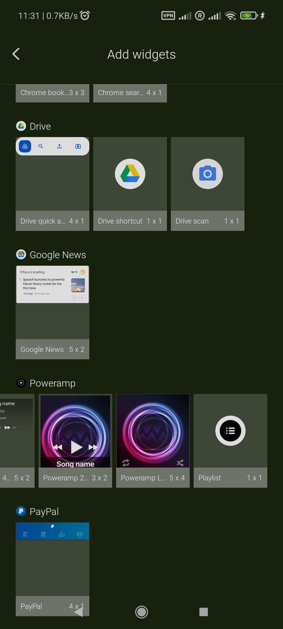Go back using the header arrow
Screen dimensions: 283x629
16,54
